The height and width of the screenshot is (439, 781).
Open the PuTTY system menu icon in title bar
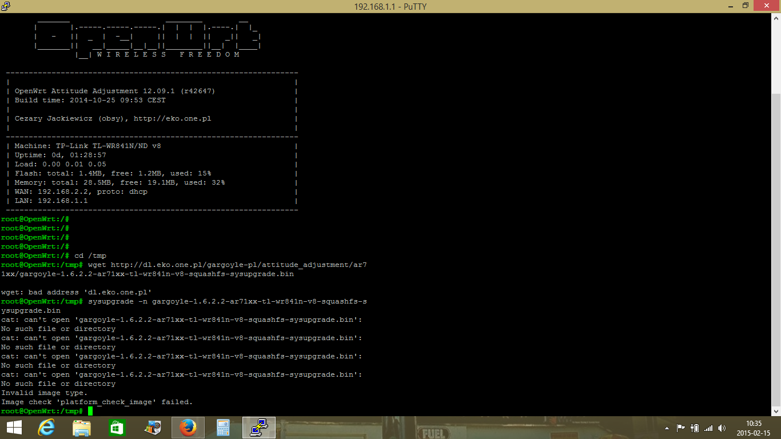click(6, 6)
